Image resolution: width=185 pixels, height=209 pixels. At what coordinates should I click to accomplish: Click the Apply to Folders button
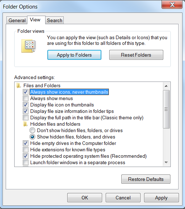[74, 55]
